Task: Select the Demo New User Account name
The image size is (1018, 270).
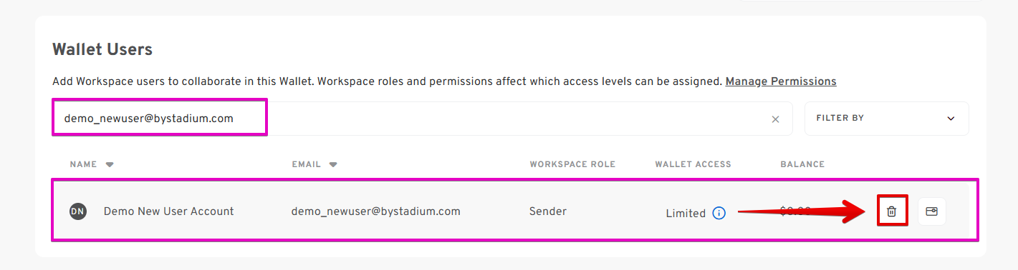Action: pyautogui.click(x=168, y=211)
